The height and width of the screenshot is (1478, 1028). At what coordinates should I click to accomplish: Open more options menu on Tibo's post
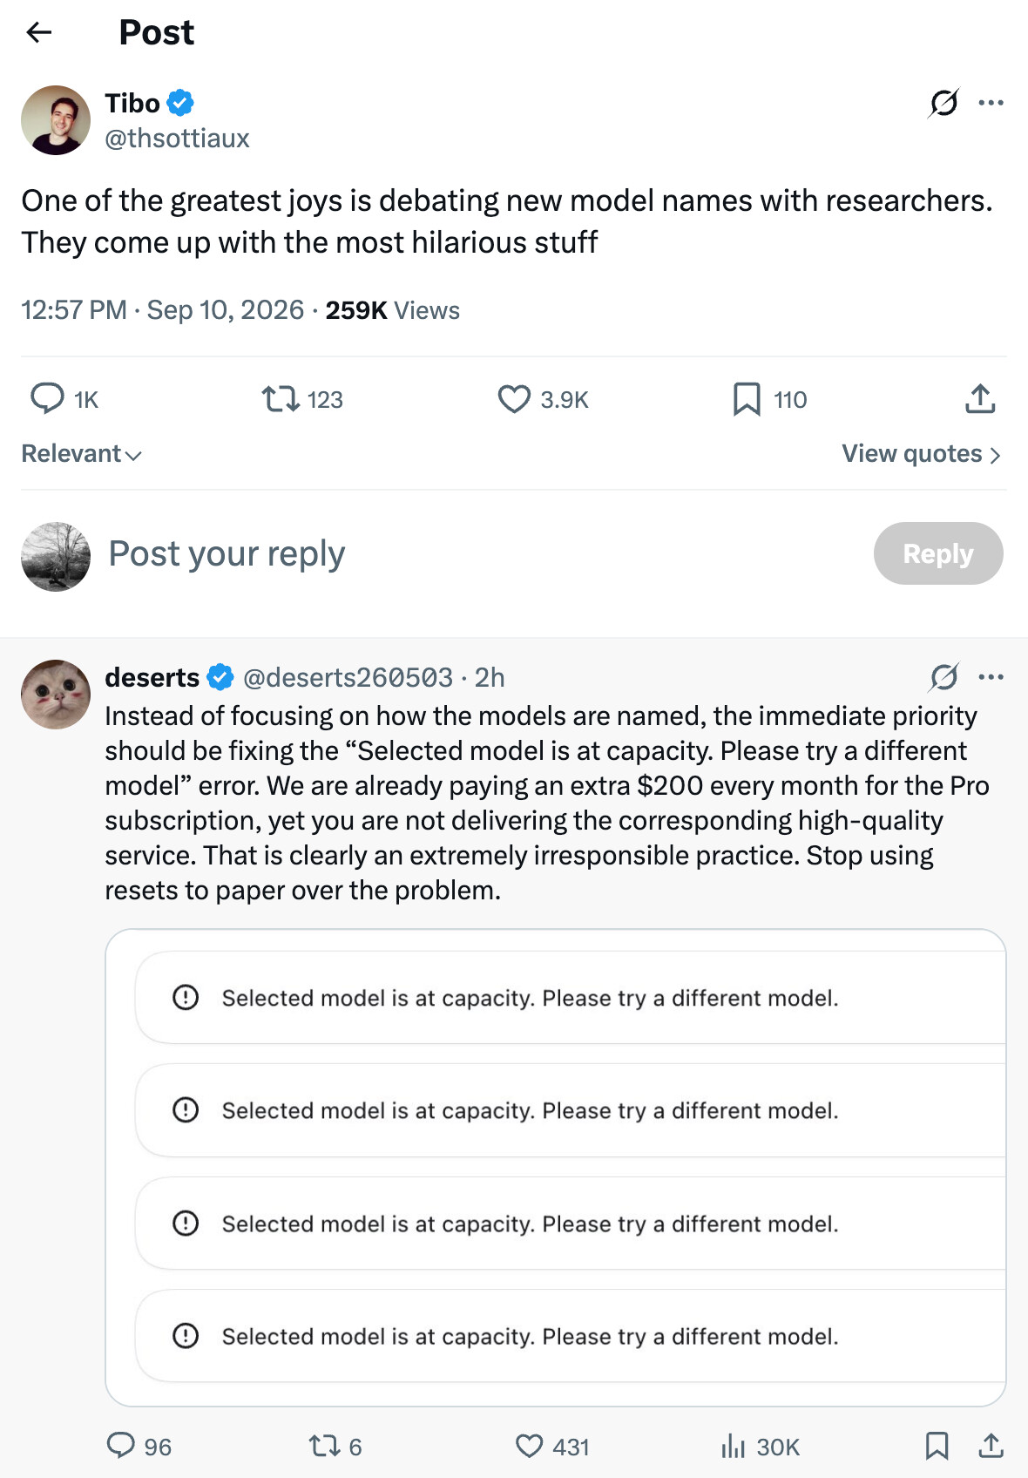pos(991,103)
